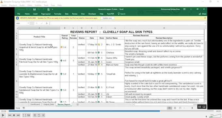
Task: Toggle the Excel AutoSave switch
Action: coord(28,9)
